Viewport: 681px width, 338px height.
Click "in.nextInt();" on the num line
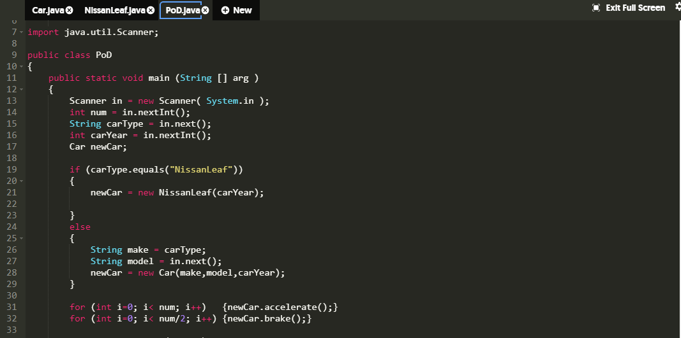click(x=156, y=112)
